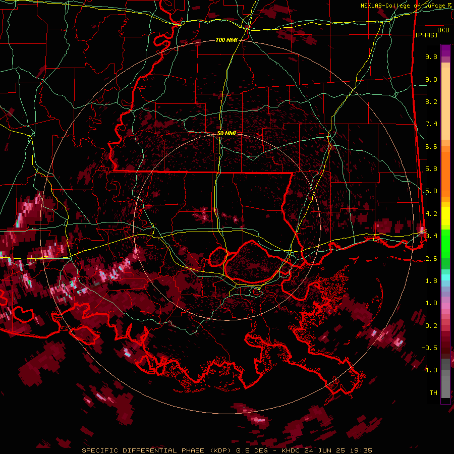
Task: Click the 1.8 scale label
Action: coord(431,281)
